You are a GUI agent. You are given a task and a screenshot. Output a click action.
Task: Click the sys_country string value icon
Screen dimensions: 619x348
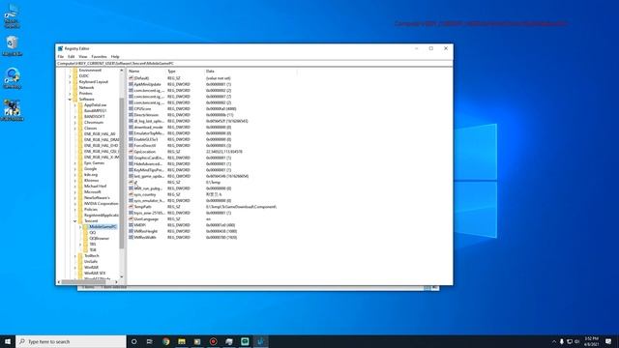(x=132, y=194)
